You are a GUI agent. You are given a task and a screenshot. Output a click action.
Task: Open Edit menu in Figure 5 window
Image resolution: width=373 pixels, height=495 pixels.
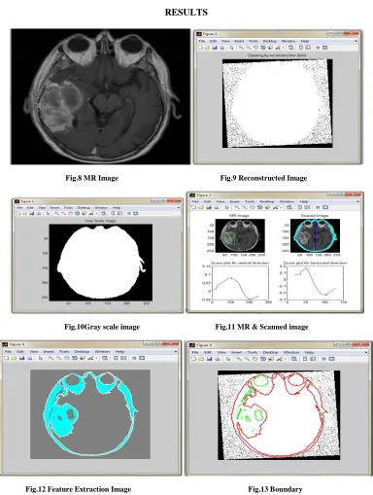[x=208, y=352]
